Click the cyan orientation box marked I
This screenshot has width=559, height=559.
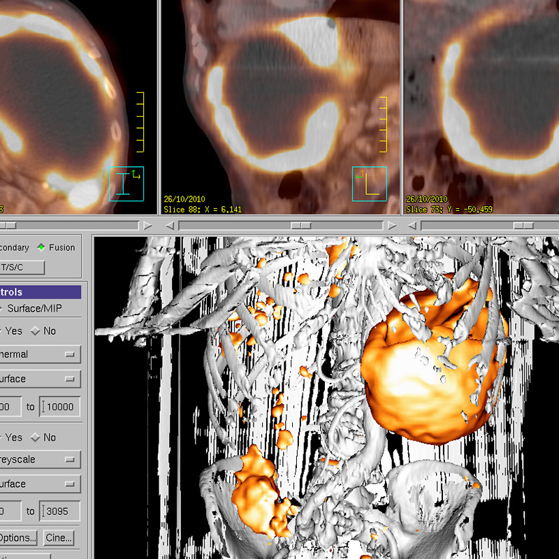[x=126, y=184]
